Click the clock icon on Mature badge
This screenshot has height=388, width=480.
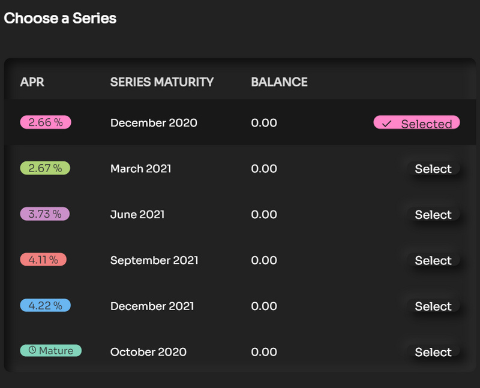click(x=32, y=351)
